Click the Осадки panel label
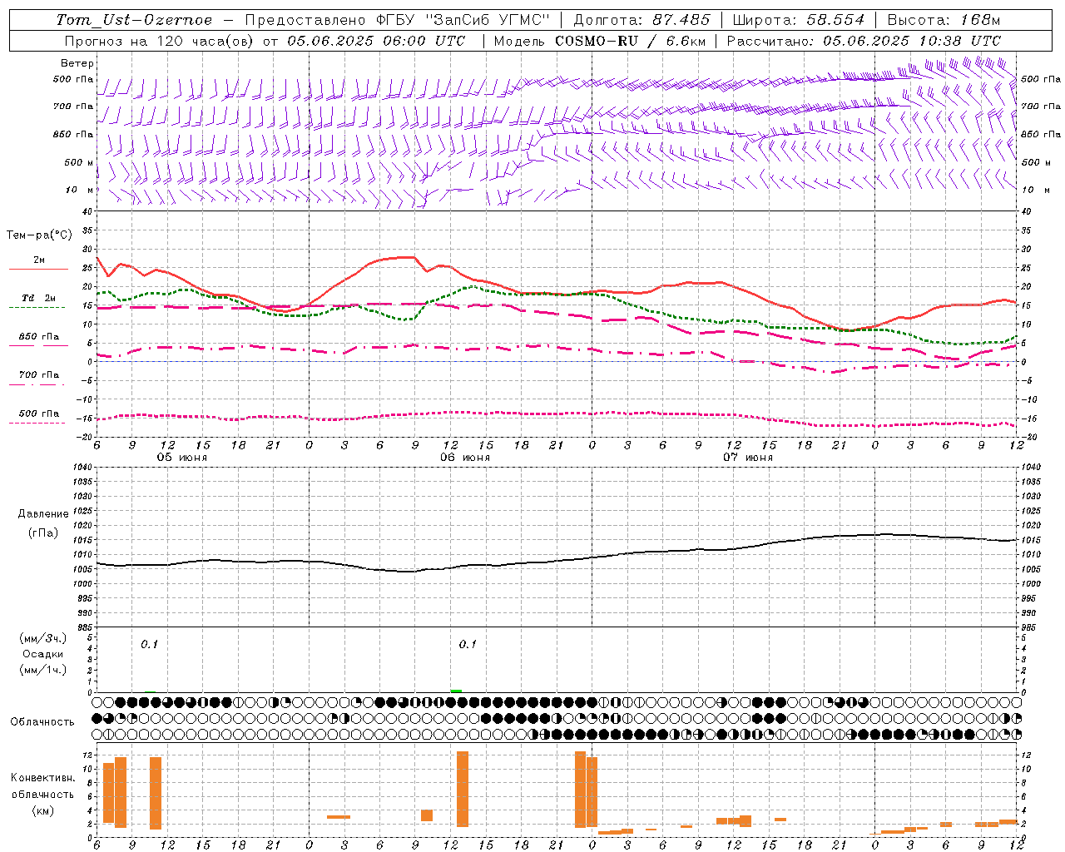 [x=42, y=654]
